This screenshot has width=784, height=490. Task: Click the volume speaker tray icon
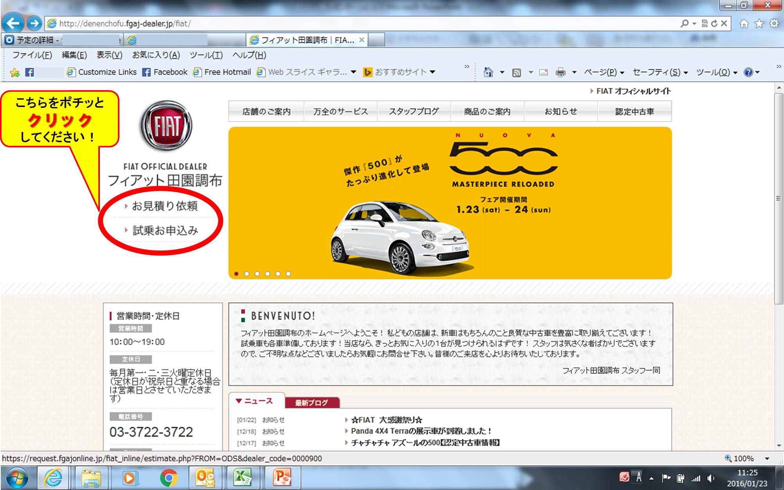click(x=711, y=478)
